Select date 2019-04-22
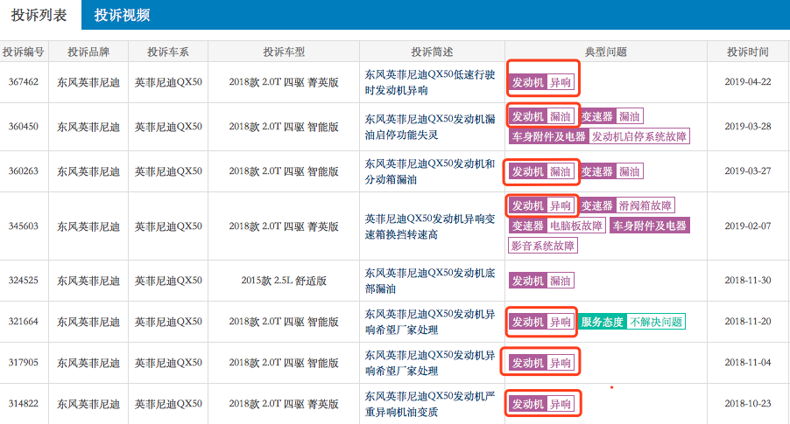790x424 pixels. [x=748, y=82]
